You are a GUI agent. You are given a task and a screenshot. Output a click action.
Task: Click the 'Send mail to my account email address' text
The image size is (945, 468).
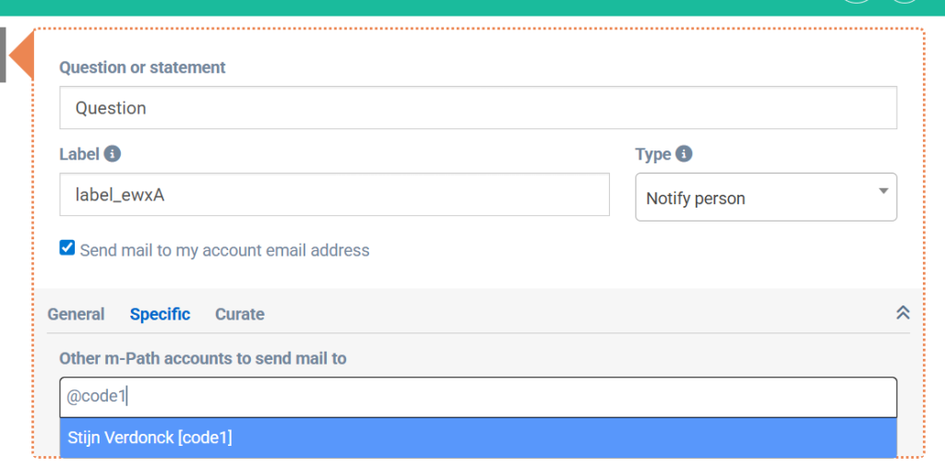coord(224,250)
